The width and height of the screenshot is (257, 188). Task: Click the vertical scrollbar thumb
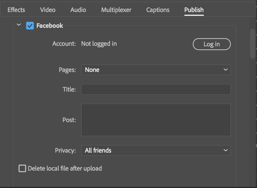252,44
